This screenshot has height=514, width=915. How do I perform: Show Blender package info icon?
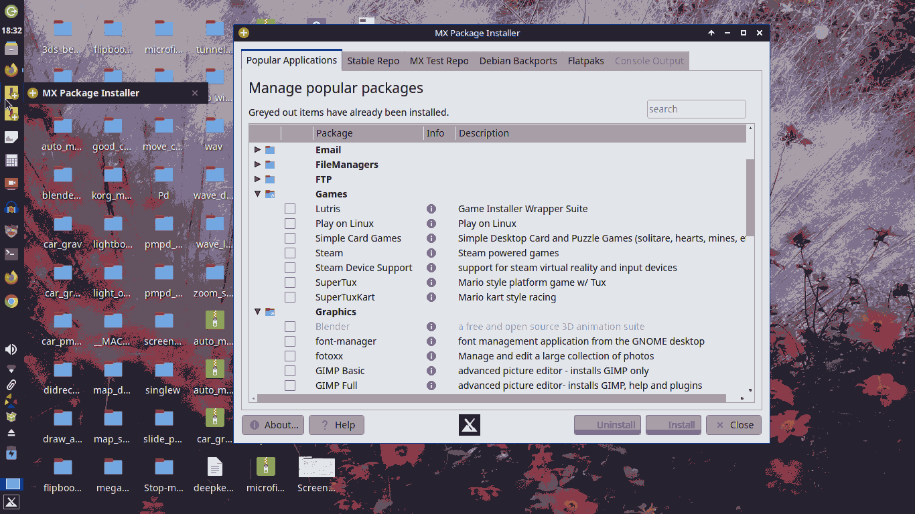pyautogui.click(x=431, y=327)
